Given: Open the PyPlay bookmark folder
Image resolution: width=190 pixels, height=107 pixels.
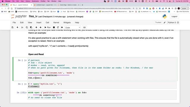Looking at the screenshot, I should click(33, 12).
